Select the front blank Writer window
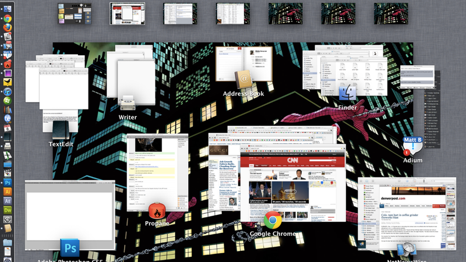Image resolution: width=466 pixels, height=262 pixels. (x=136, y=82)
